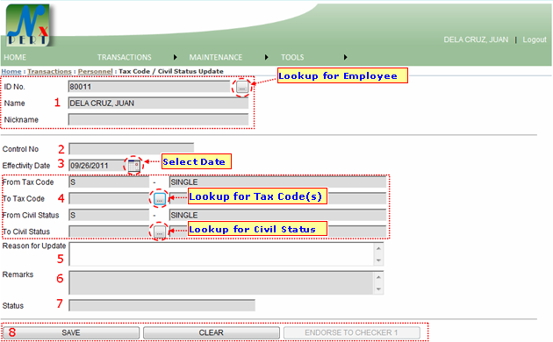553x342 pixels.
Task: Click the From Tax Code field showing S
Action: click(110, 182)
